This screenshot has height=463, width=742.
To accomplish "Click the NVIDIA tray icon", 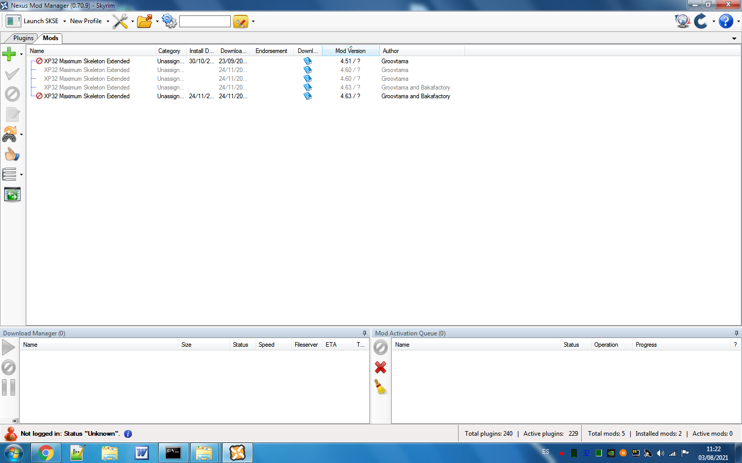I will (611, 453).
